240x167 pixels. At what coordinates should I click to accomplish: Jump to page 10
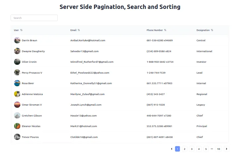click(218, 149)
